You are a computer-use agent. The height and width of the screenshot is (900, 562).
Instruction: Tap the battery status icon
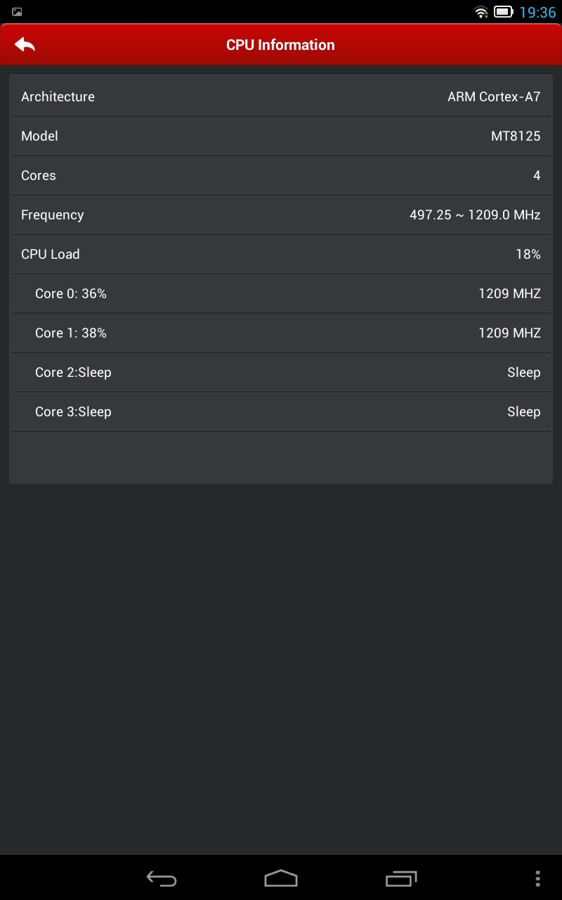pyautogui.click(x=503, y=12)
